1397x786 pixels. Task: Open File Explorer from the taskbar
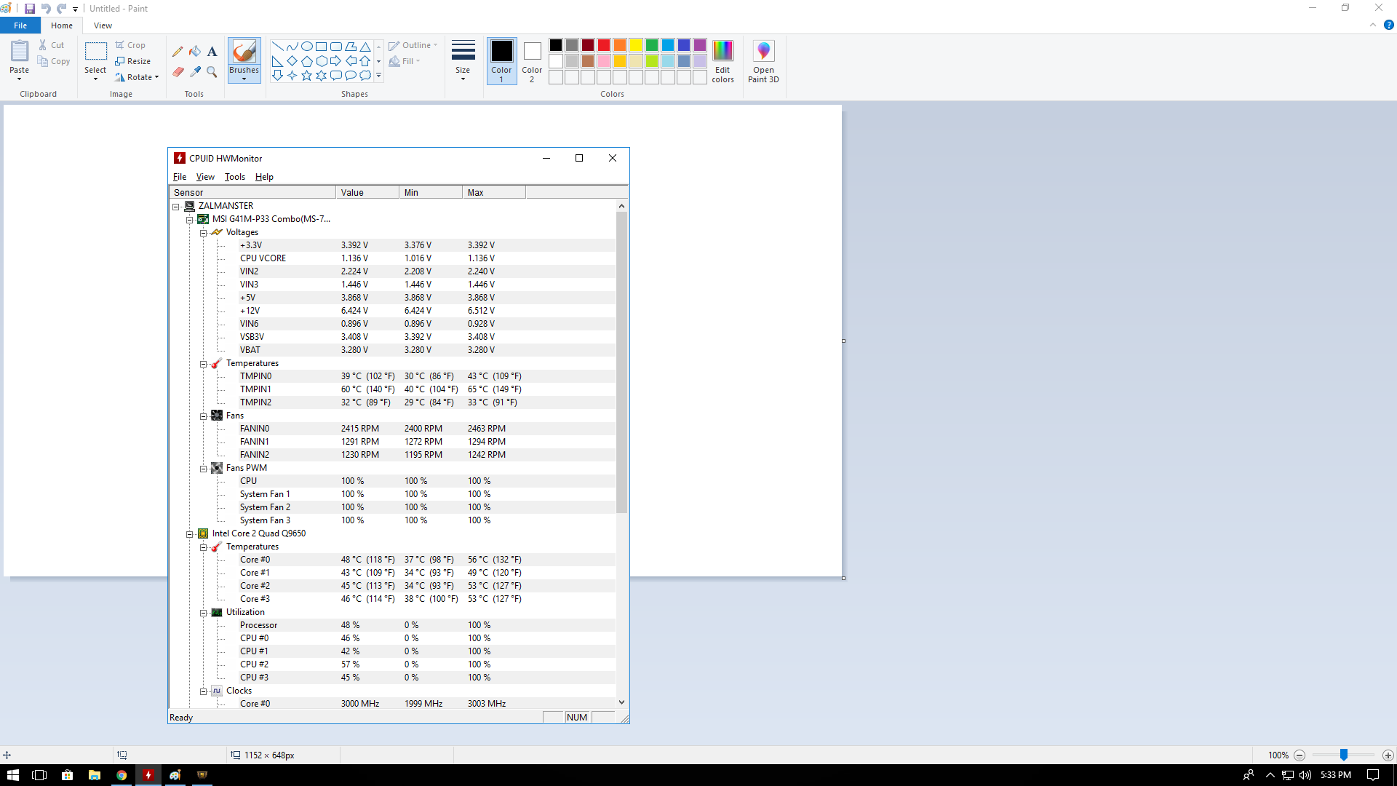[x=95, y=775]
